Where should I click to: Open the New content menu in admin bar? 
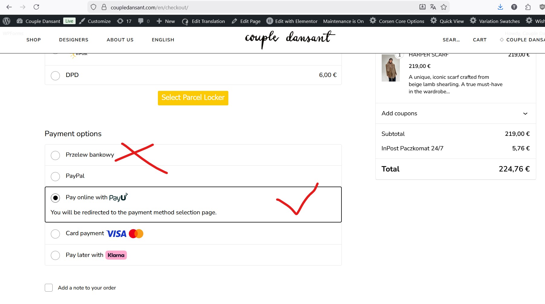tap(166, 21)
